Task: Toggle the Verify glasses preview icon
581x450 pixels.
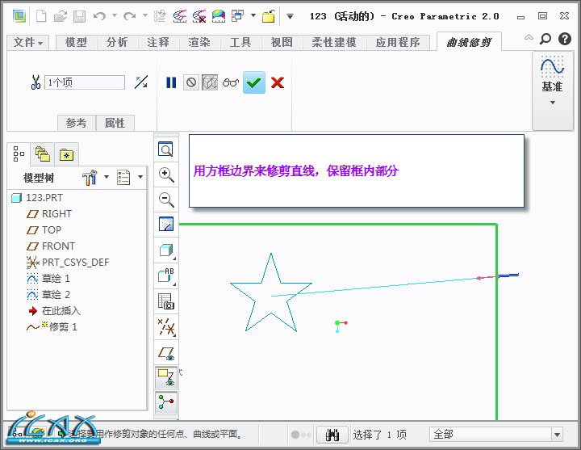Action: (x=231, y=82)
